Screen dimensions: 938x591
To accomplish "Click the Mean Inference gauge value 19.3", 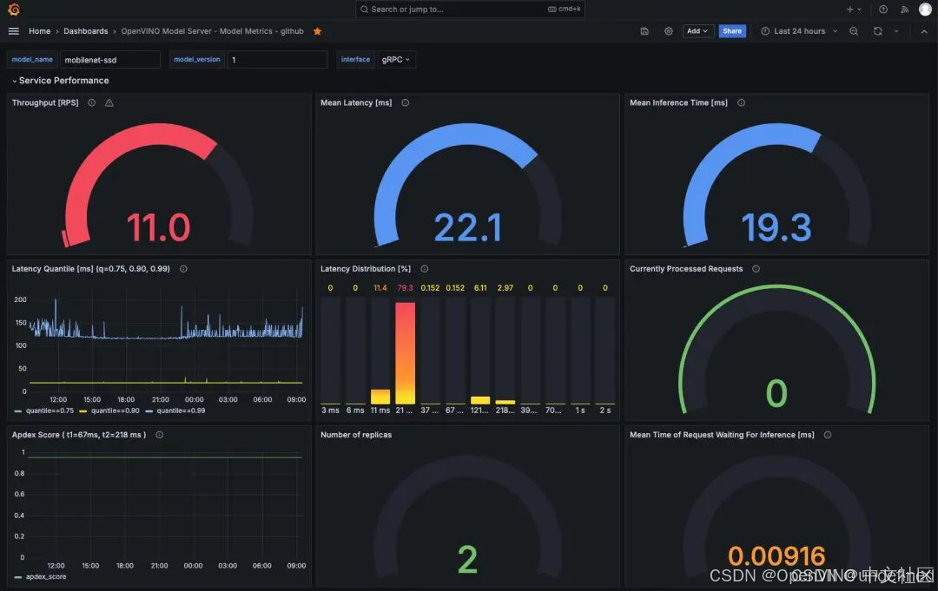I will [x=776, y=227].
